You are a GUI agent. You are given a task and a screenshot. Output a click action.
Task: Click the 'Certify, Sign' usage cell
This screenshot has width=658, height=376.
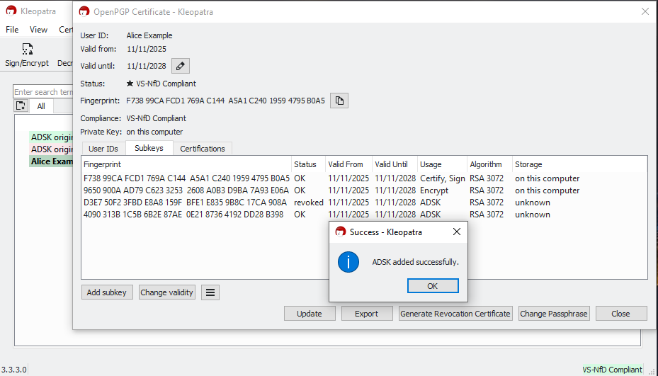pyautogui.click(x=442, y=178)
